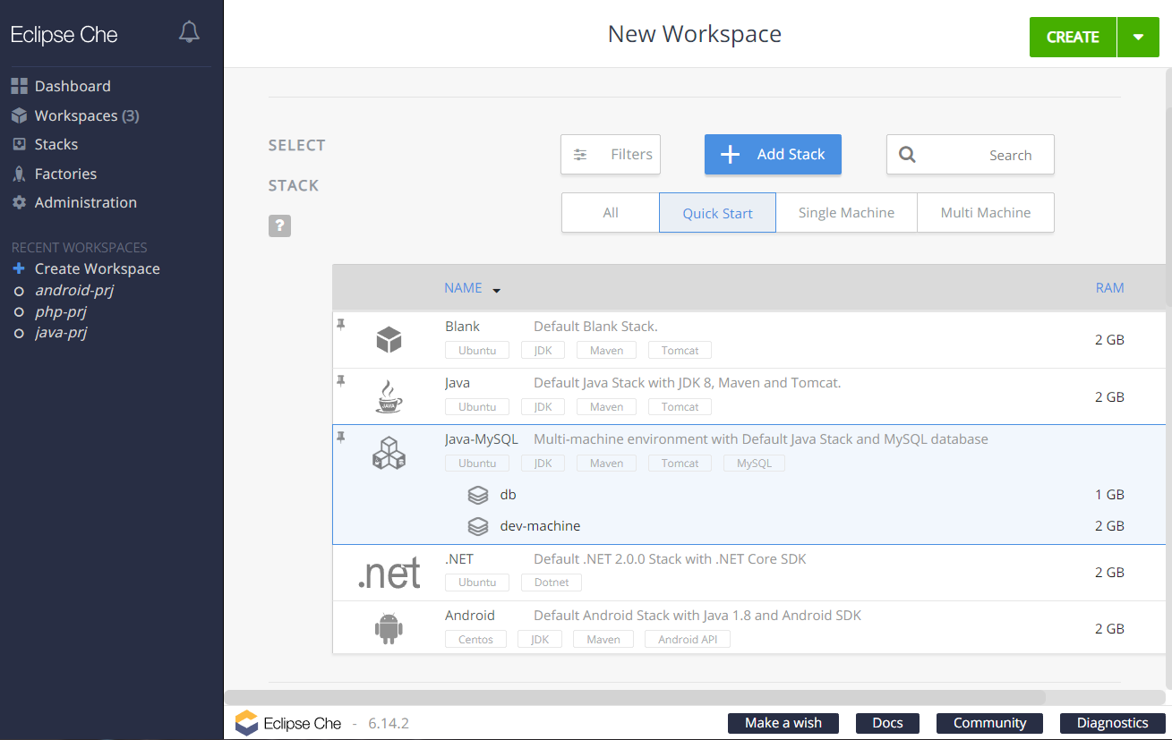Open the php-prj recent workspace
This screenshot has height=740, width=1172.
pyautogui.click(x=61, y=312)
